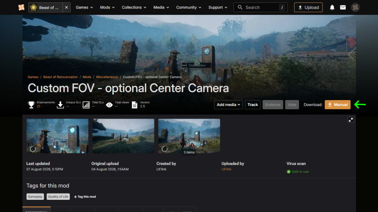Screen dimensions: 378x212
Task: Expand the Media menu
Action: pos(161,7)
